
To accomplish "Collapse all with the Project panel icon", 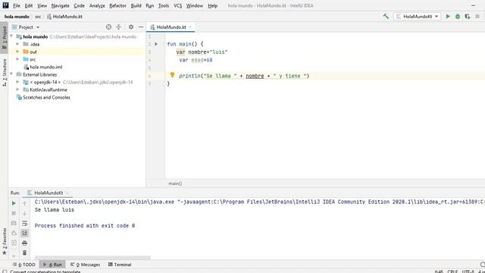I will 118,27.
